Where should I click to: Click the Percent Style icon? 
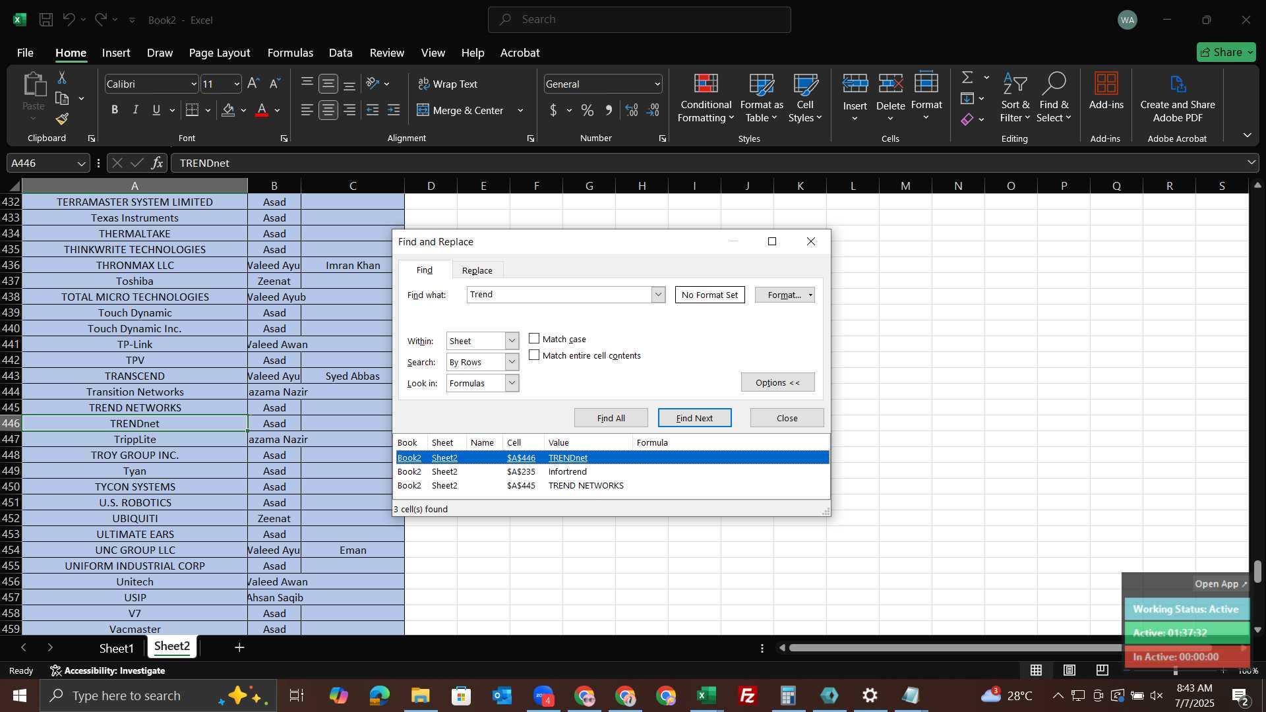pos(587,110)
